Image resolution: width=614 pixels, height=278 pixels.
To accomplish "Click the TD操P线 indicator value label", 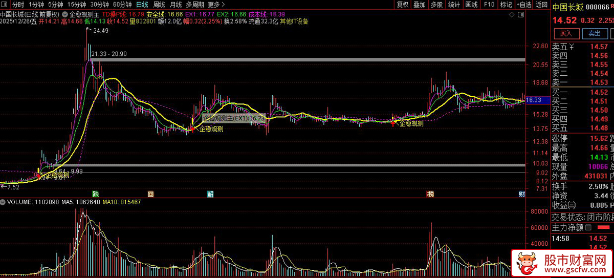I will tap(122, 14).
